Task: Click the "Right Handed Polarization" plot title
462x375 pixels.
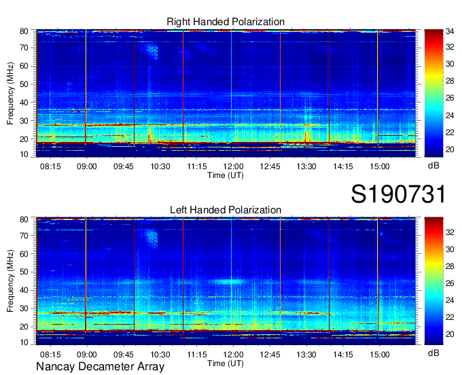Action: tap(226, 22)
